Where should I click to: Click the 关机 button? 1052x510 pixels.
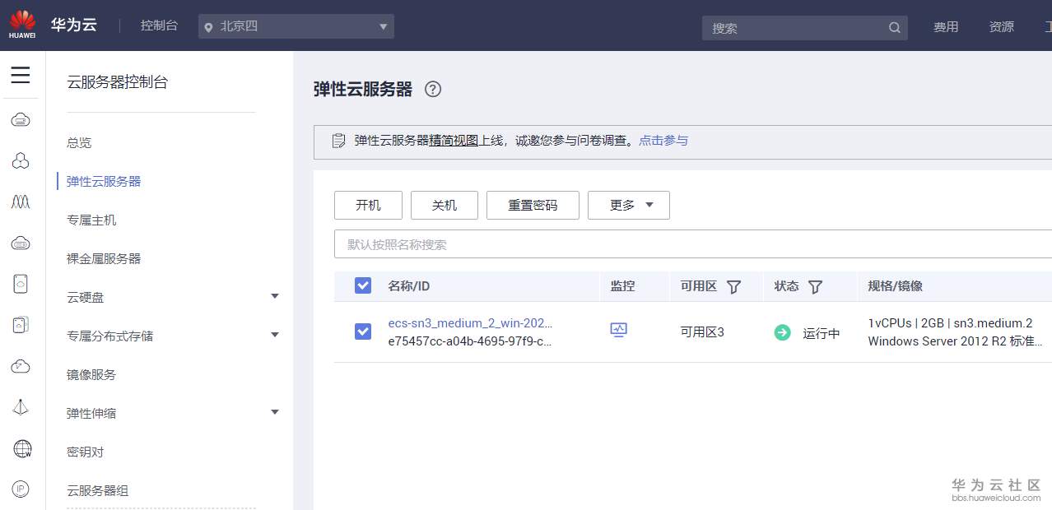445,206
